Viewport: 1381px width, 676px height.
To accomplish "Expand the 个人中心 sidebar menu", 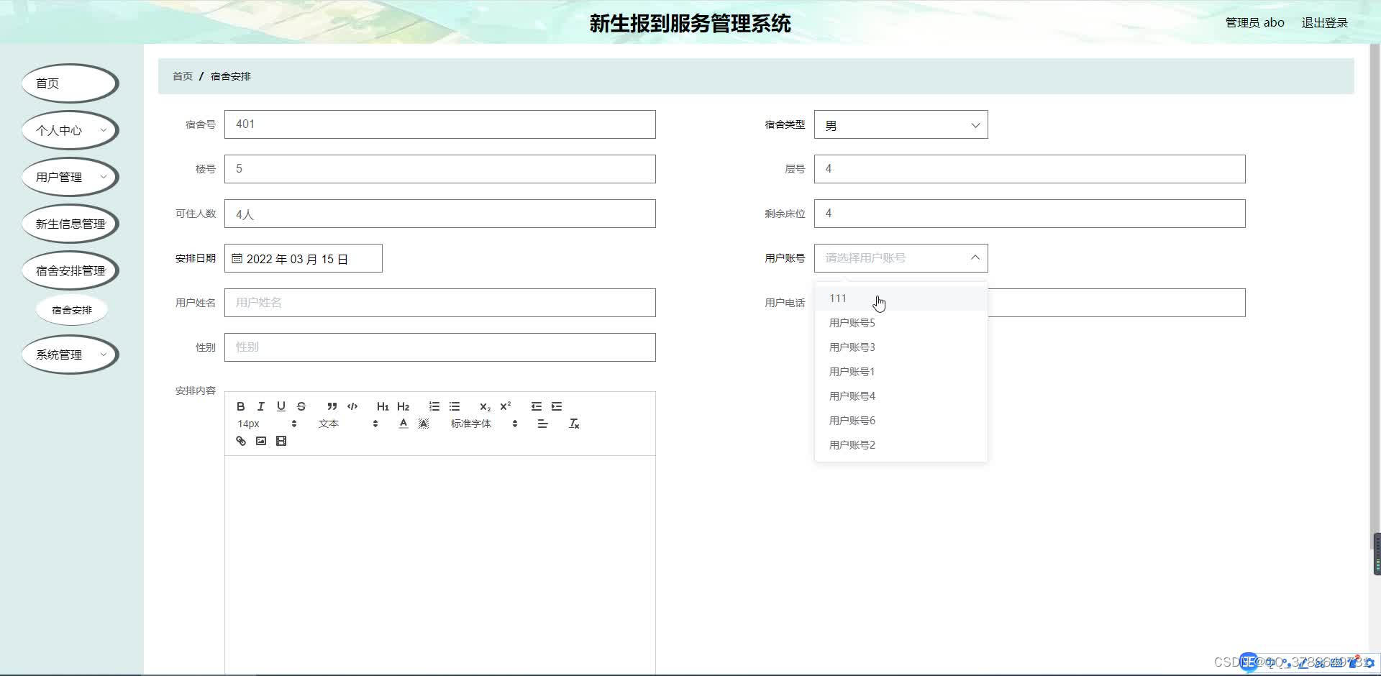I will (70, 130).
